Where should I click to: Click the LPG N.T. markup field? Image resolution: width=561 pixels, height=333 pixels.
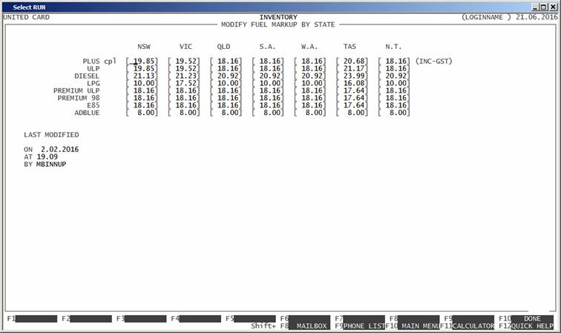click(x=394, y=83)
